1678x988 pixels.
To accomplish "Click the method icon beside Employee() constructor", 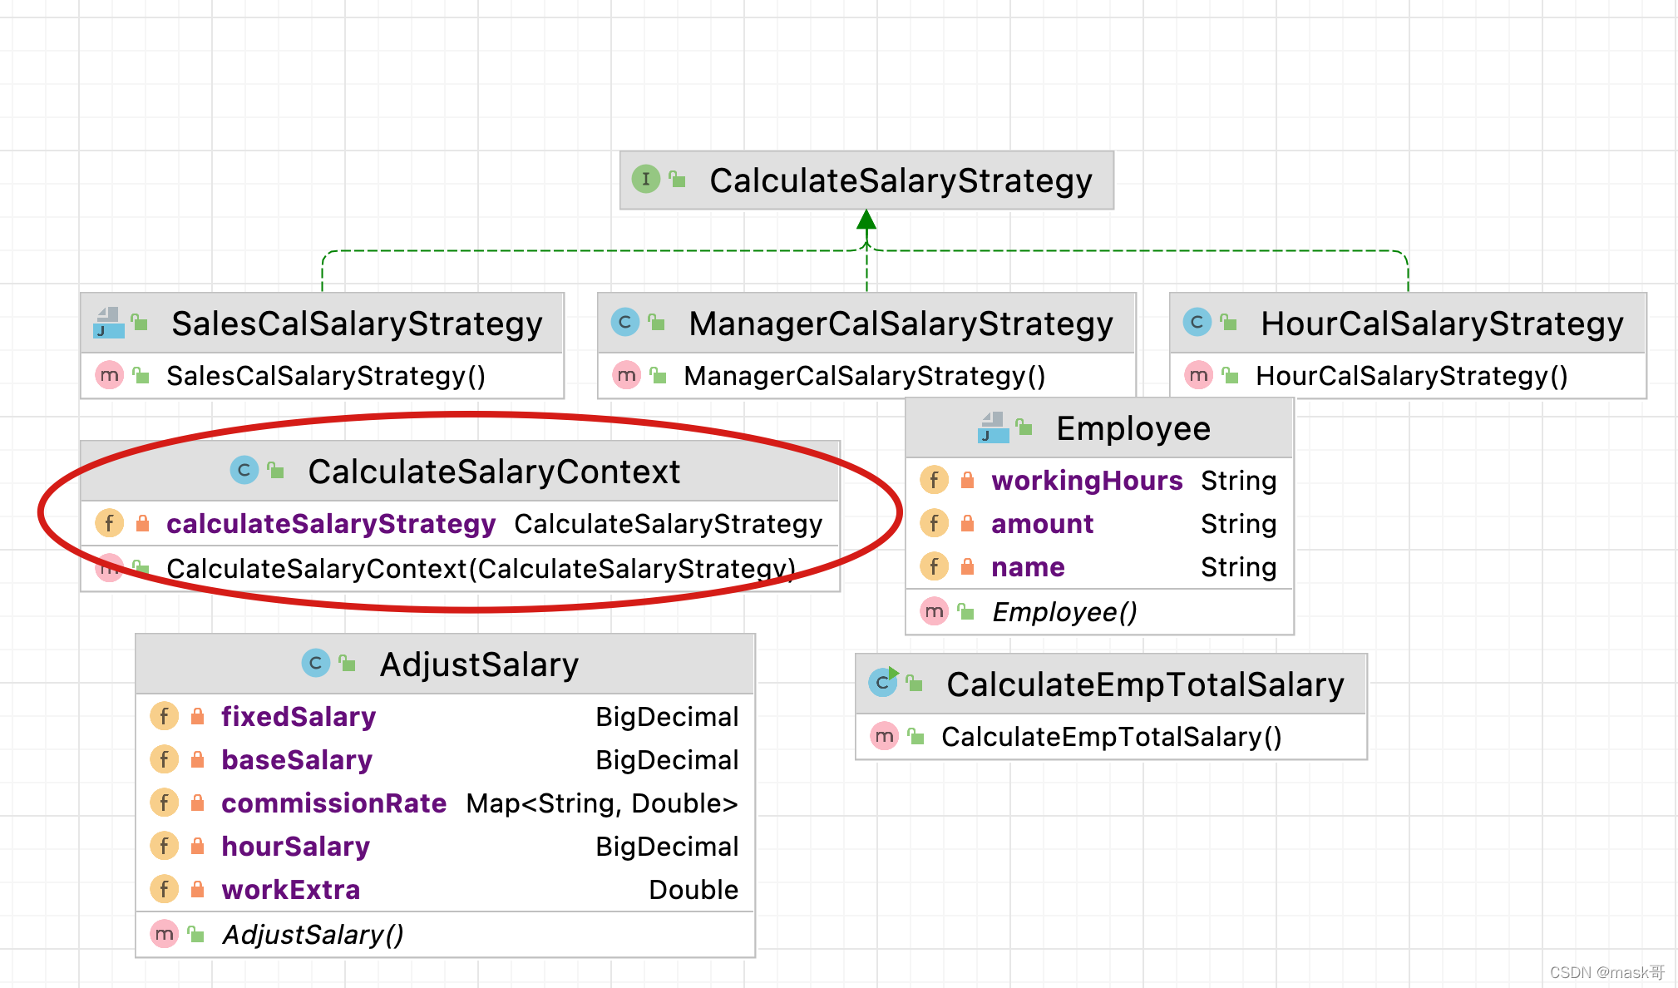I will pyautogui.click(x=934, y=611).
